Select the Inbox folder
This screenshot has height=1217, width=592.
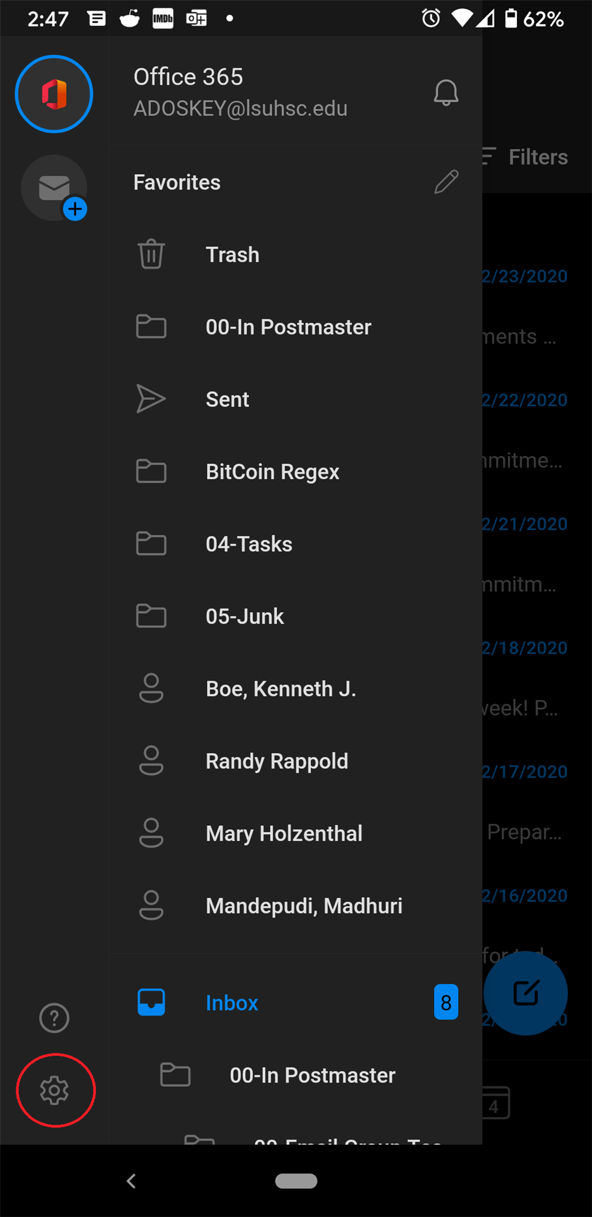tap(231, 1003)
